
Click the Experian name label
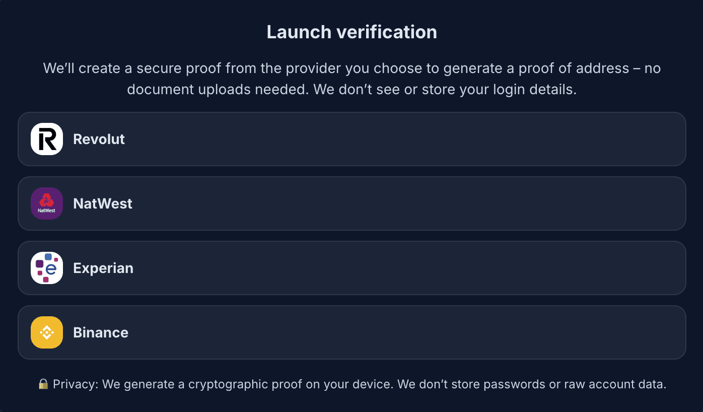pyautogui.click(x=103, y=268)
